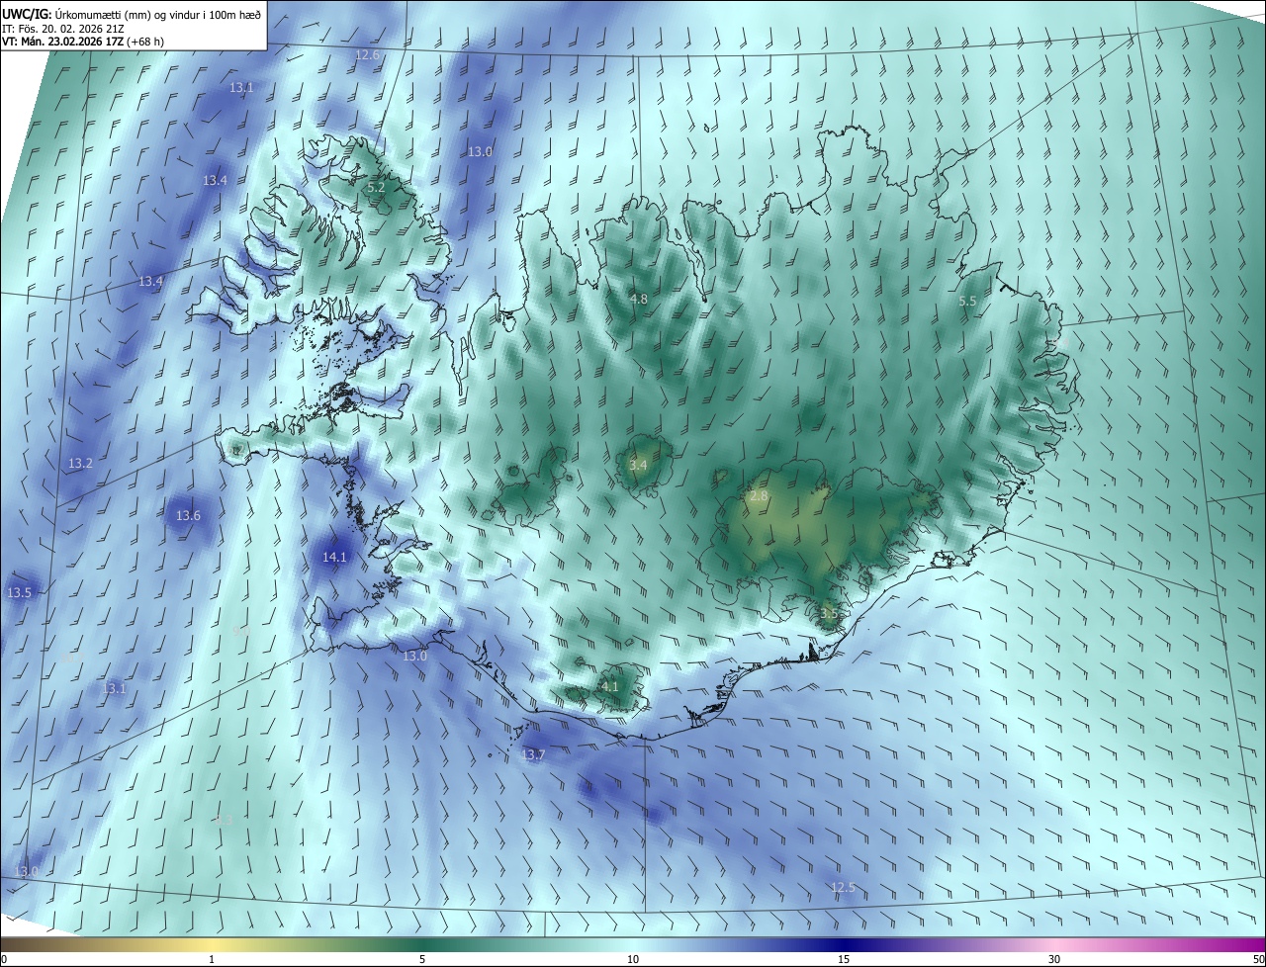This screenshot has height=967, width=1266.
Task: Click the title line 'UWC/IG: Úrkomumætti (mm) og vindur'
Action: [x=132, y=13]
